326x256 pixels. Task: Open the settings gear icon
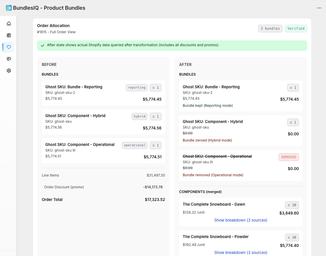9,71
